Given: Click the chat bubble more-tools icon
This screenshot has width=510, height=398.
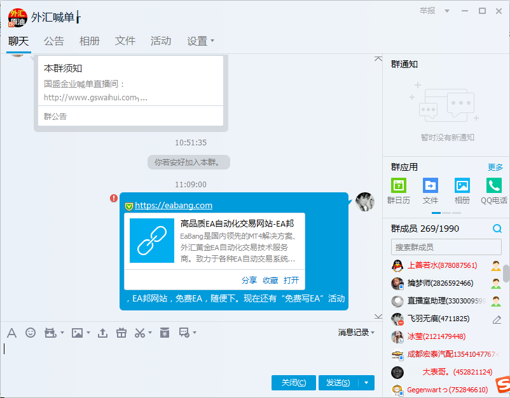Looking at the screenshot, I should [x=184, y=333].
